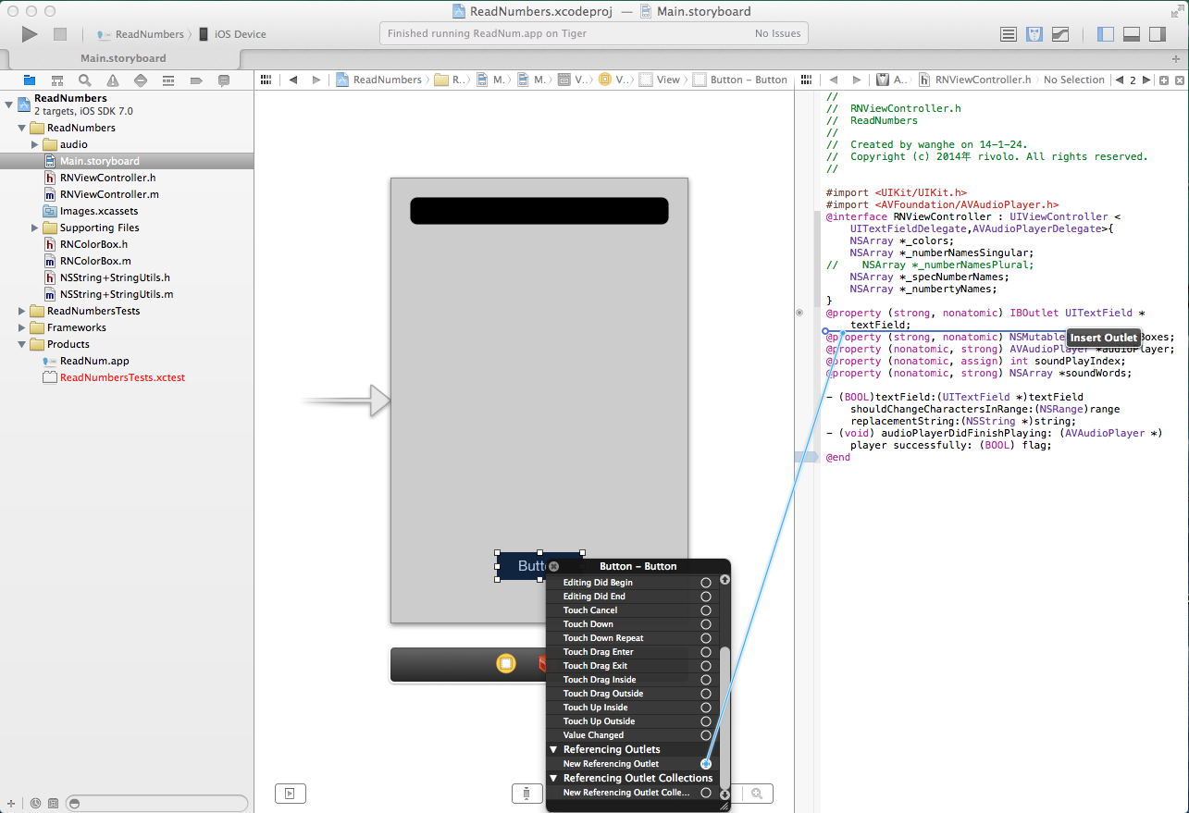Toggle the Debug area visibility
Viewport: 1189px width, 813px height.
coord(1131,34)
